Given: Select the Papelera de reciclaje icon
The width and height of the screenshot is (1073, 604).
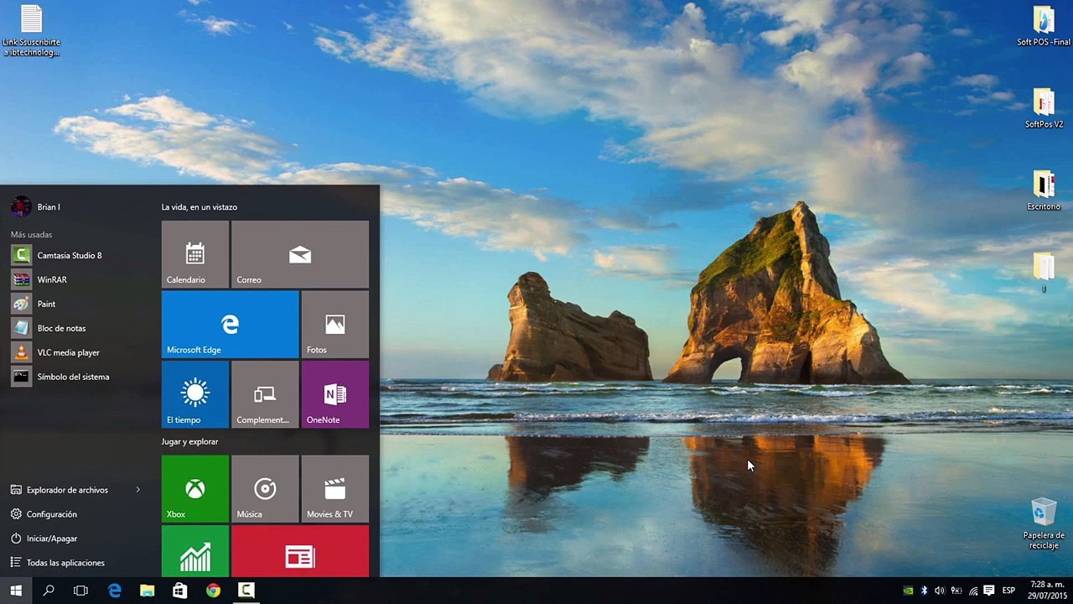Looking at the screenshot, I should pyautogui.click(x=1044, y=524).
